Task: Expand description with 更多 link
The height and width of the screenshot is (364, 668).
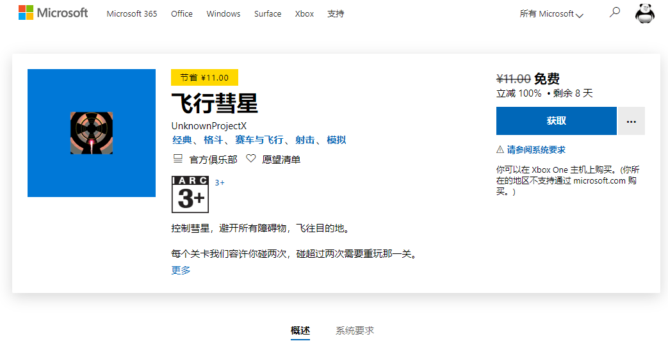Action: pyautogui.click(x=181, y=270)
